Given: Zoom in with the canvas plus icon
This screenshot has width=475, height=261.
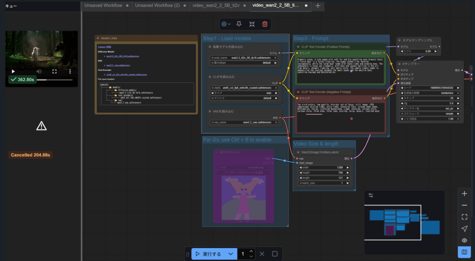Looking at the screenshot, I should [464, 194].
